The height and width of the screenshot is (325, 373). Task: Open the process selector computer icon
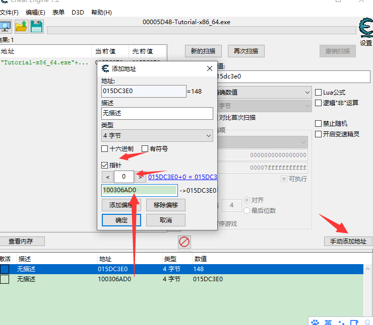(5, 27)
